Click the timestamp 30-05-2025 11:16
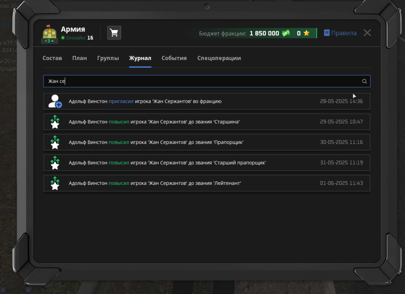This screenshot has height=294, width=405. [342, 142]
